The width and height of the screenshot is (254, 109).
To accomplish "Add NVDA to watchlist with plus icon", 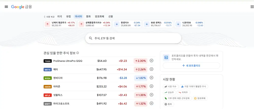I will tap(151, 78).
